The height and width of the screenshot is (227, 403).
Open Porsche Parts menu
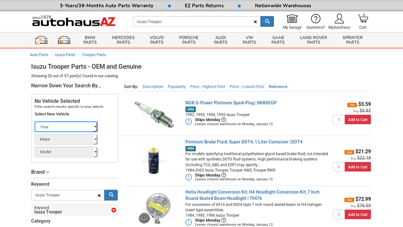pos(189,40)
